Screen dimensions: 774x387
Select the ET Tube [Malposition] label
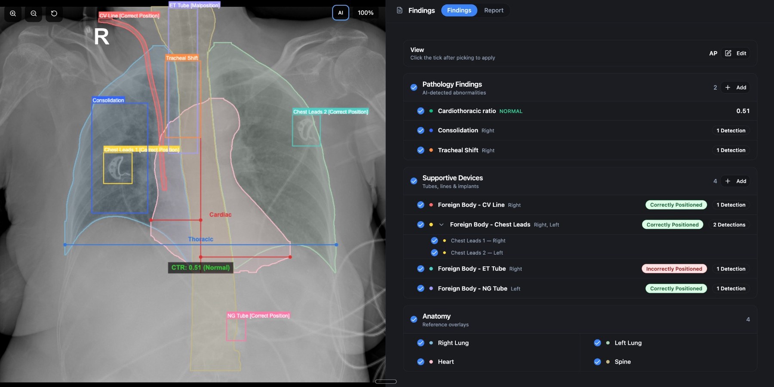(194, 5)
